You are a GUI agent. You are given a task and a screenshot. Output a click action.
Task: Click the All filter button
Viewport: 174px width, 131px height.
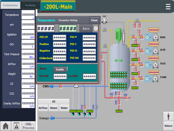(x=54, y=102)
